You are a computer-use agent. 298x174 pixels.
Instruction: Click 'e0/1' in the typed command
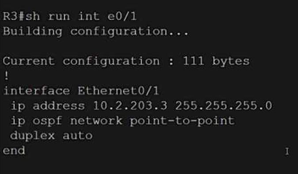click(122, 16)
